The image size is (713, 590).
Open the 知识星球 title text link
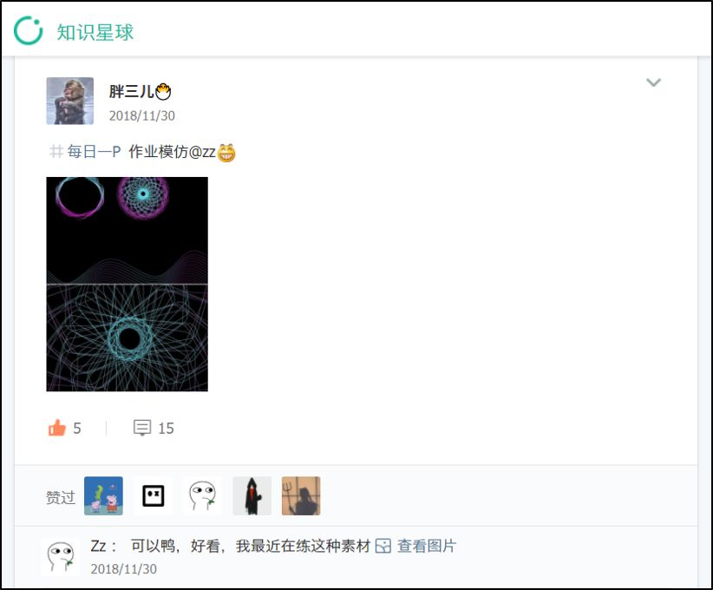95,32
